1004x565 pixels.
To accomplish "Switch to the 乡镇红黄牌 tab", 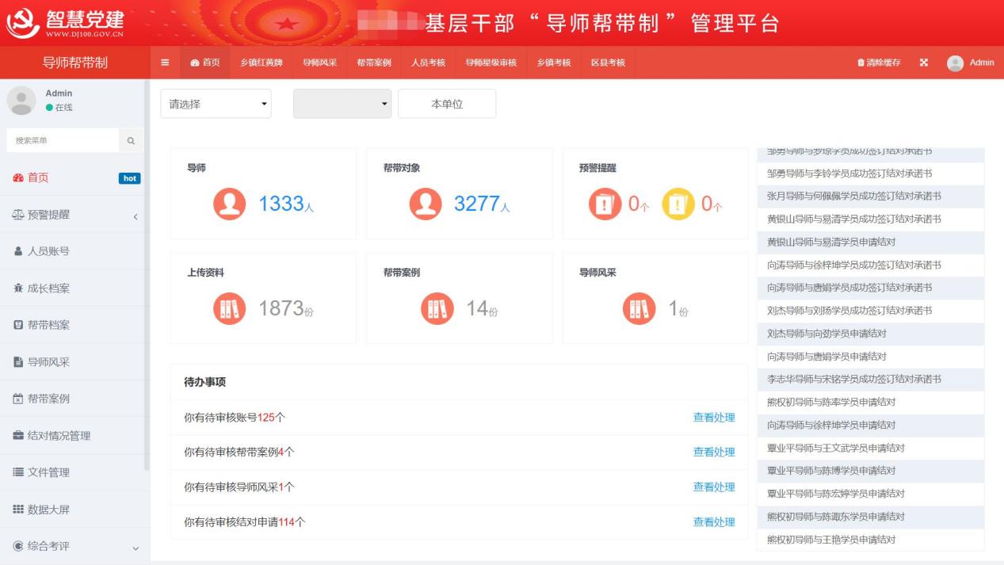I will click(261, 63).
